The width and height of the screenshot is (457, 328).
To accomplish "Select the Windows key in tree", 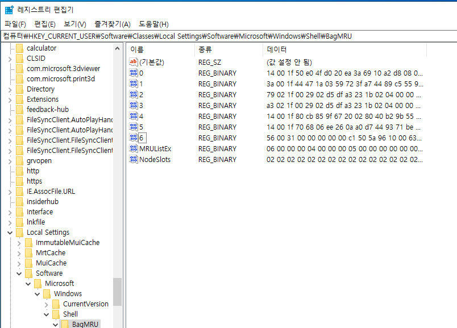I will pos(68,293).
